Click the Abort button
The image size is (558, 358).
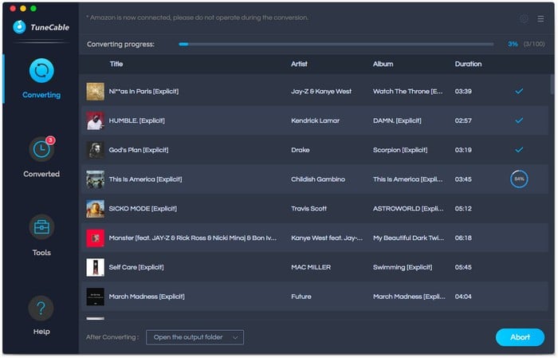coord(520,337)
